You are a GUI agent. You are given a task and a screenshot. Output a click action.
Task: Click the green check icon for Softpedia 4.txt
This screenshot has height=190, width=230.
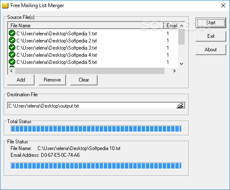(x=12, y=55)
